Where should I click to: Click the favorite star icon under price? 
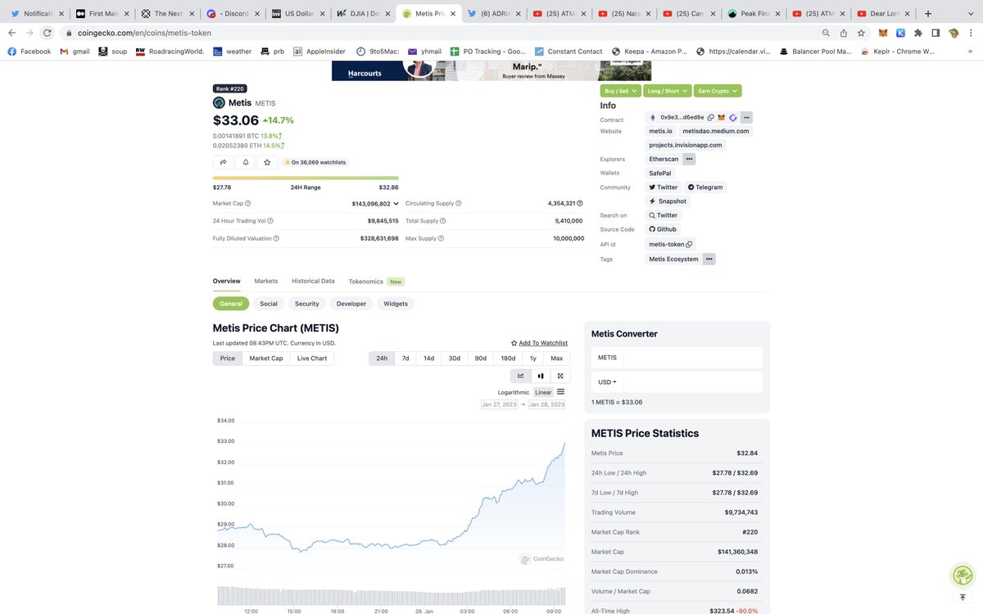267,162
